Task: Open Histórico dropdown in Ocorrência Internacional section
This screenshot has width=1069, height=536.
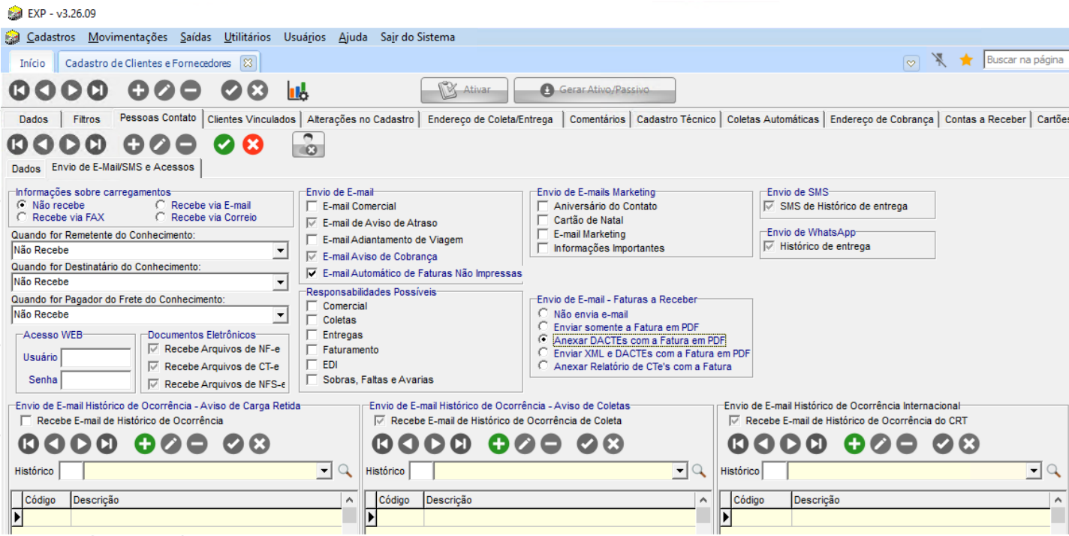Action: click(x=1034, y=471)
